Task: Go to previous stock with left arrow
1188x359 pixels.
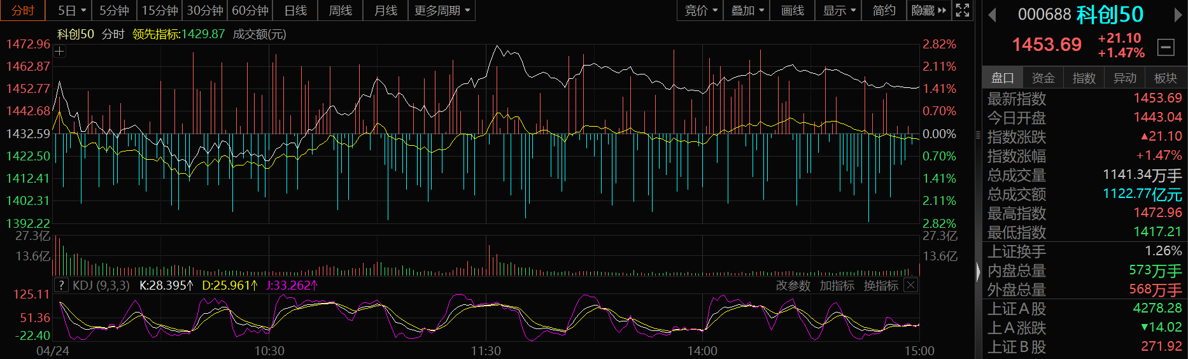Action: coord(991,15)
